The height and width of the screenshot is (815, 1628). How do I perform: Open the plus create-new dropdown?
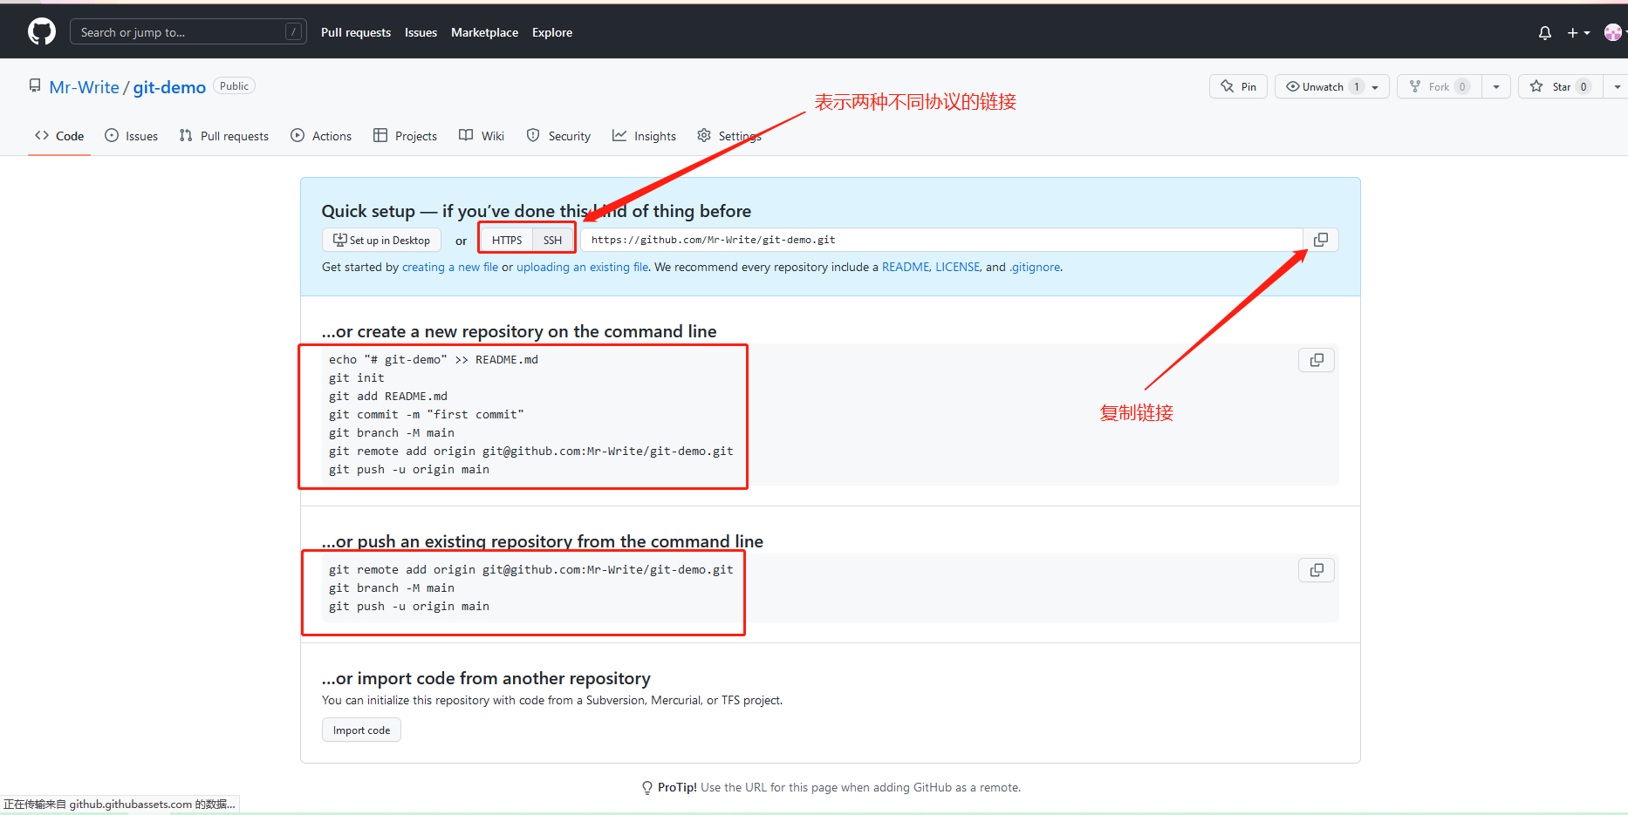(1578, 32)
